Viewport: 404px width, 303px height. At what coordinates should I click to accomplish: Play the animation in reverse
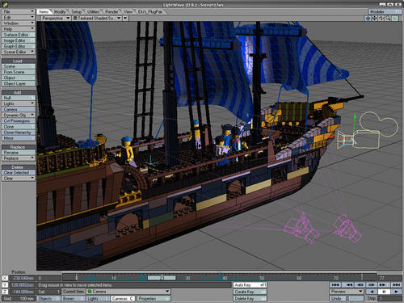coord(372,292)
